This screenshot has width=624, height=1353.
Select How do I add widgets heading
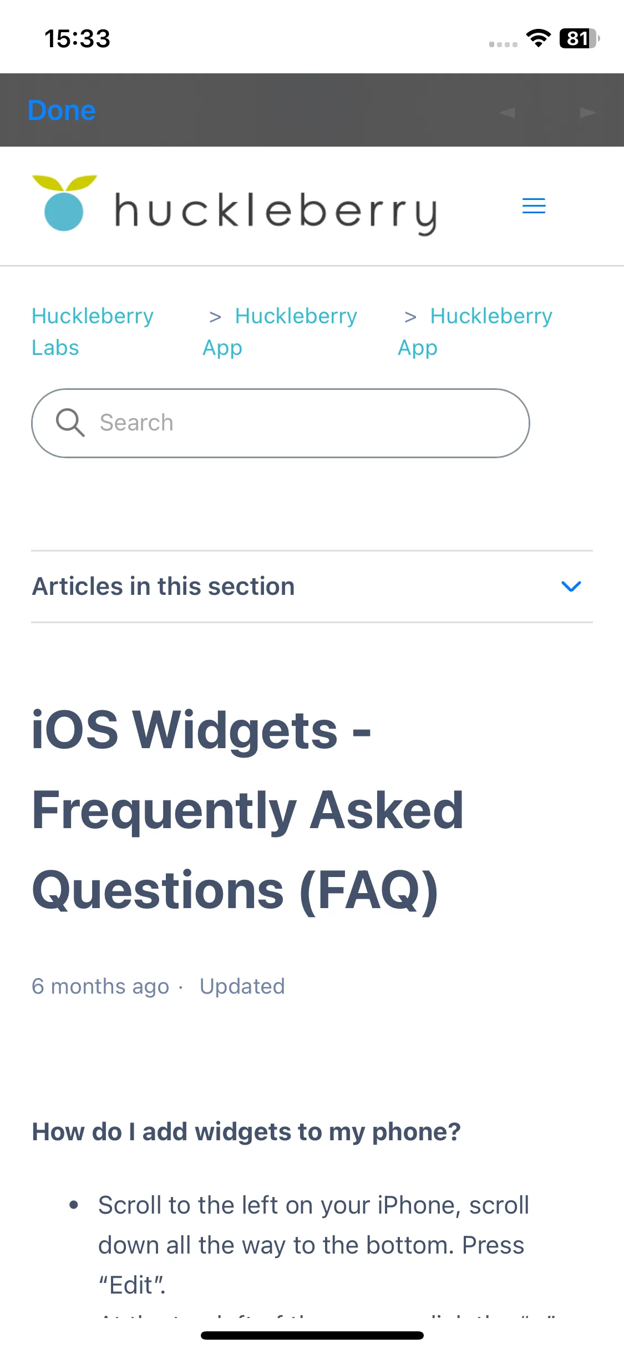pyautogui.click(x=246, y=1131)
